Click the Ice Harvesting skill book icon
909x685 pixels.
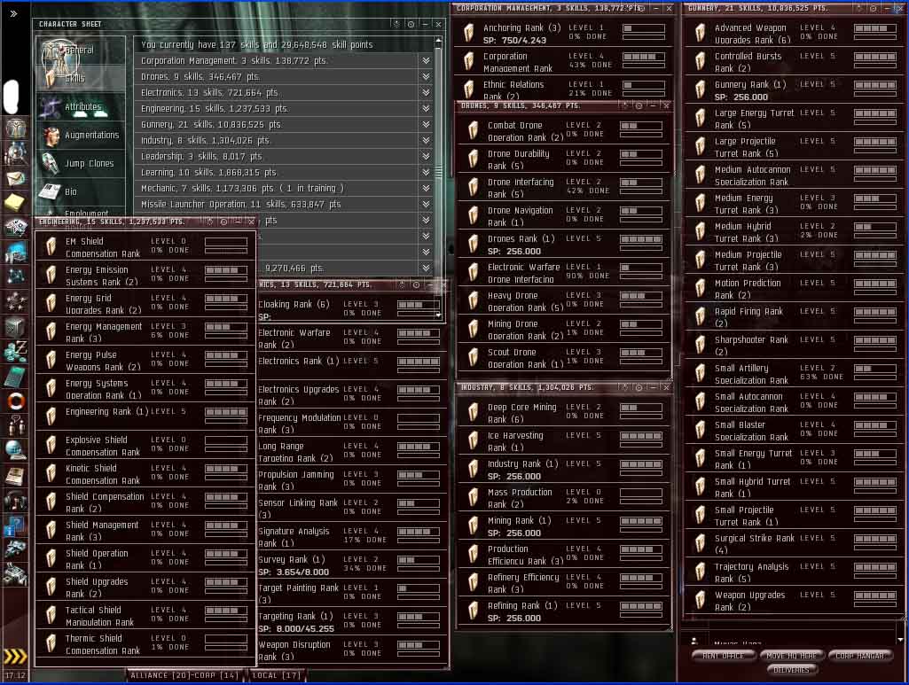(474, 440)
